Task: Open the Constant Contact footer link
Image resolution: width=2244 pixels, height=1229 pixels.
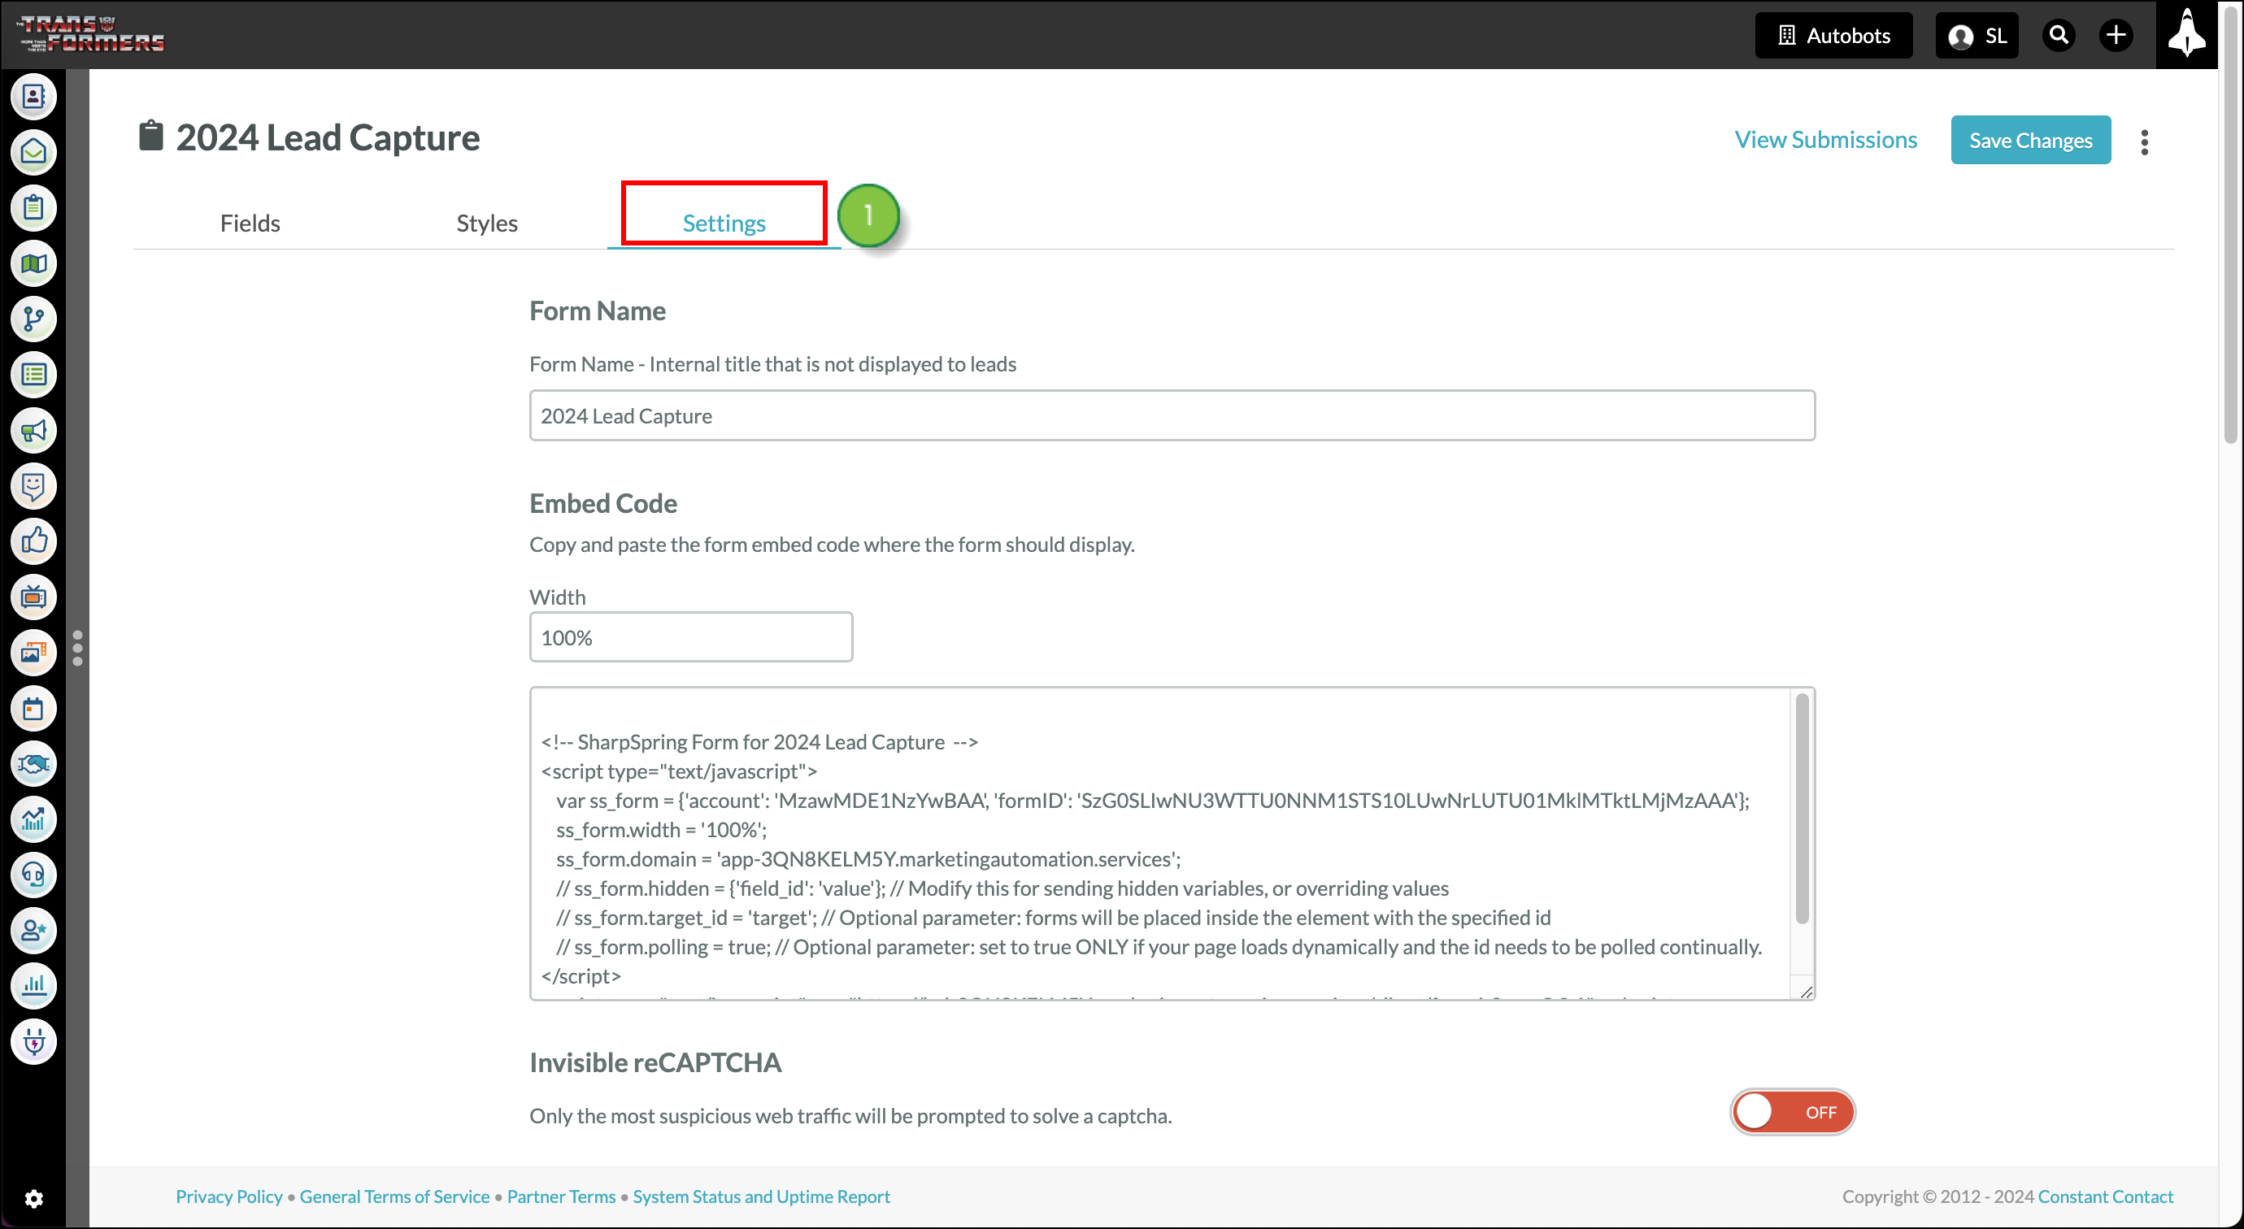Action: (x=2106, y=1196)
